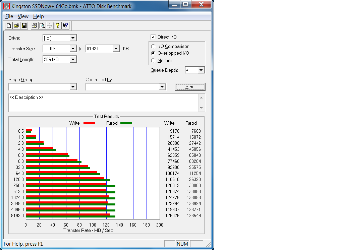The height and width of the screenshot is (250, 338).
Task: Activate the context help pointer icon
Action: 65,26
